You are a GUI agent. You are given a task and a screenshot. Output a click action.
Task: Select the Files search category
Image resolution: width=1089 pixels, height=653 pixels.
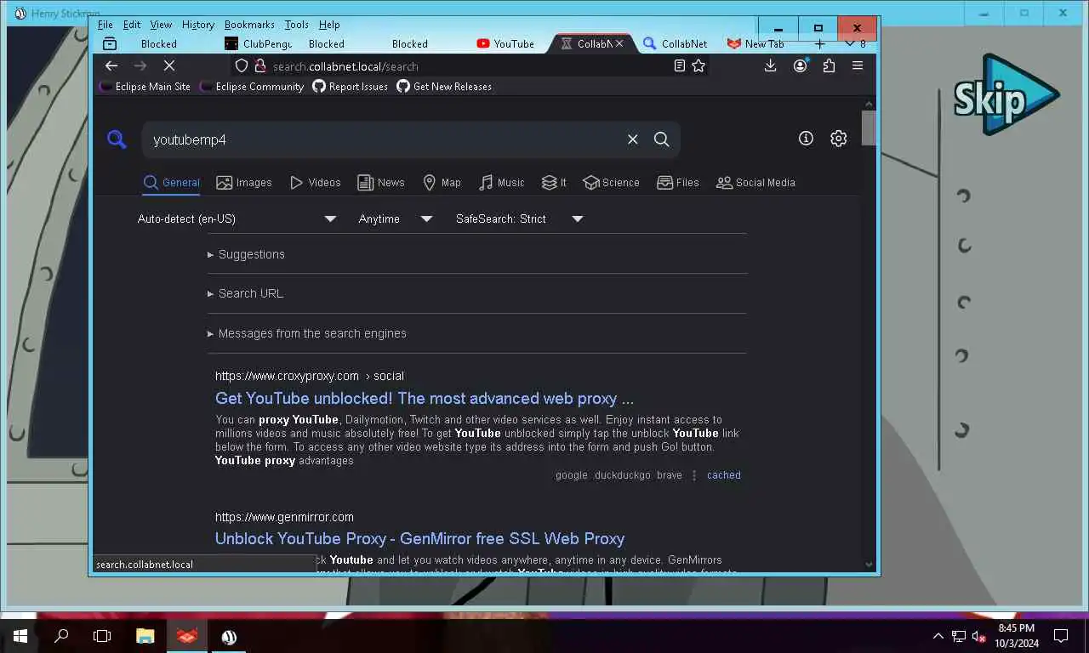(677, 182)
